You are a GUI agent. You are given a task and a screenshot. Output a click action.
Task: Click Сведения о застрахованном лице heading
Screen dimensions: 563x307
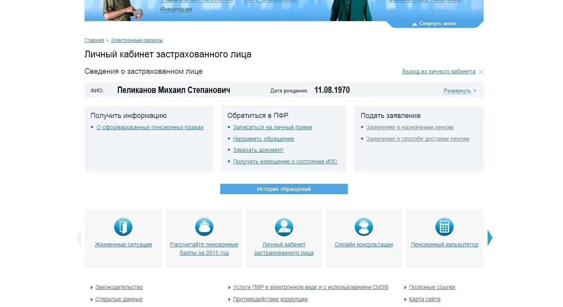pos(144,71)
